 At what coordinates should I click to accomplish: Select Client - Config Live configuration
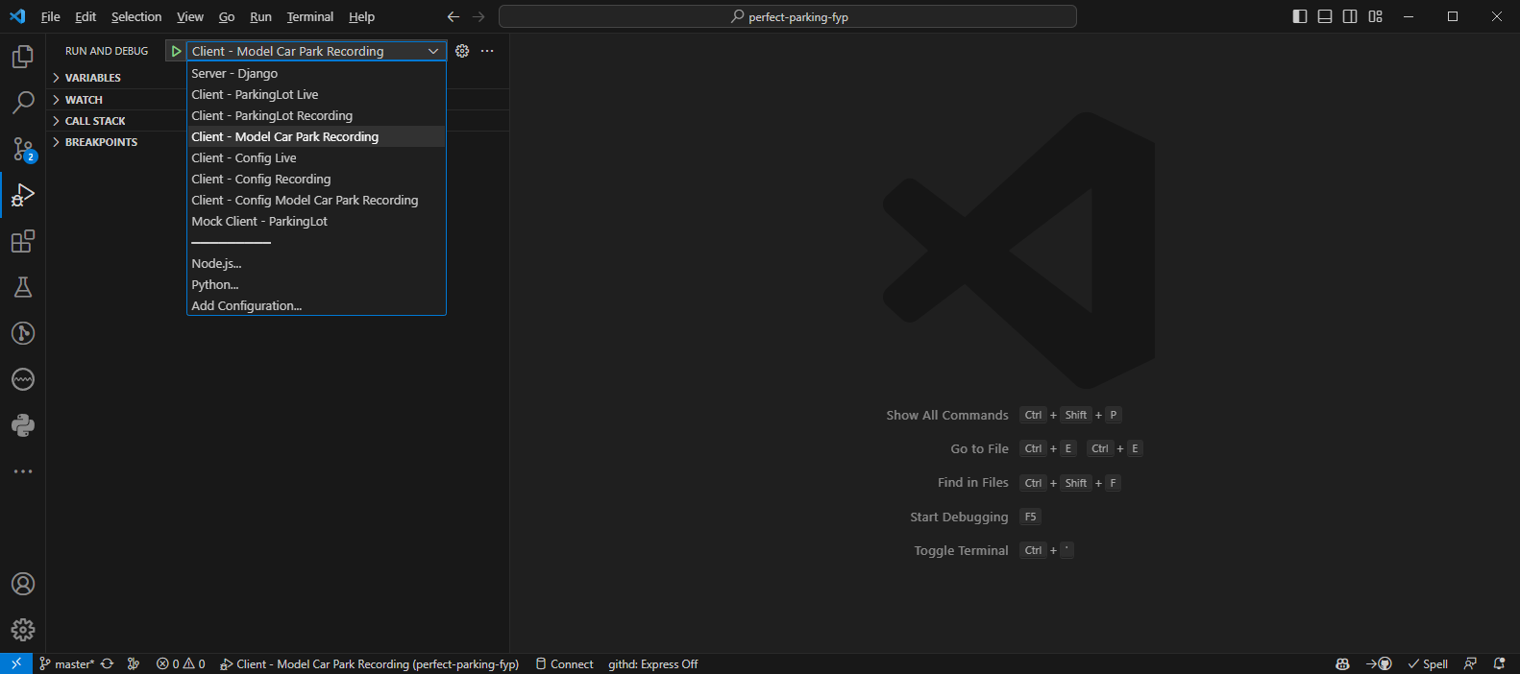tap(316, 157)
